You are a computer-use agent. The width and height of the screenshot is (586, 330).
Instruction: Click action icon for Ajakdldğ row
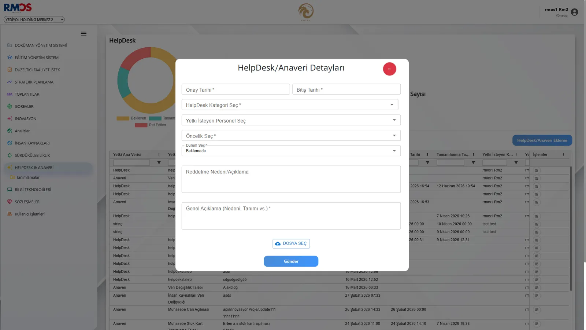tap(537, 288)
